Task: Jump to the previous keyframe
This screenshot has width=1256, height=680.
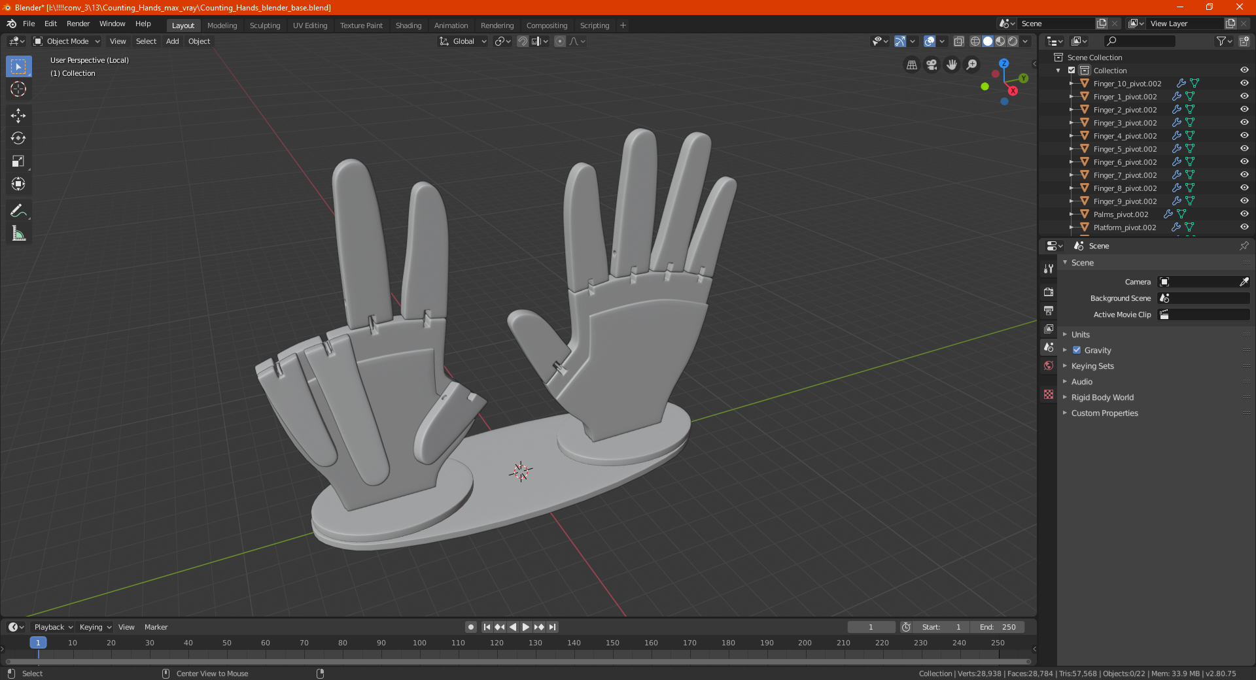Action: (500, 627)
